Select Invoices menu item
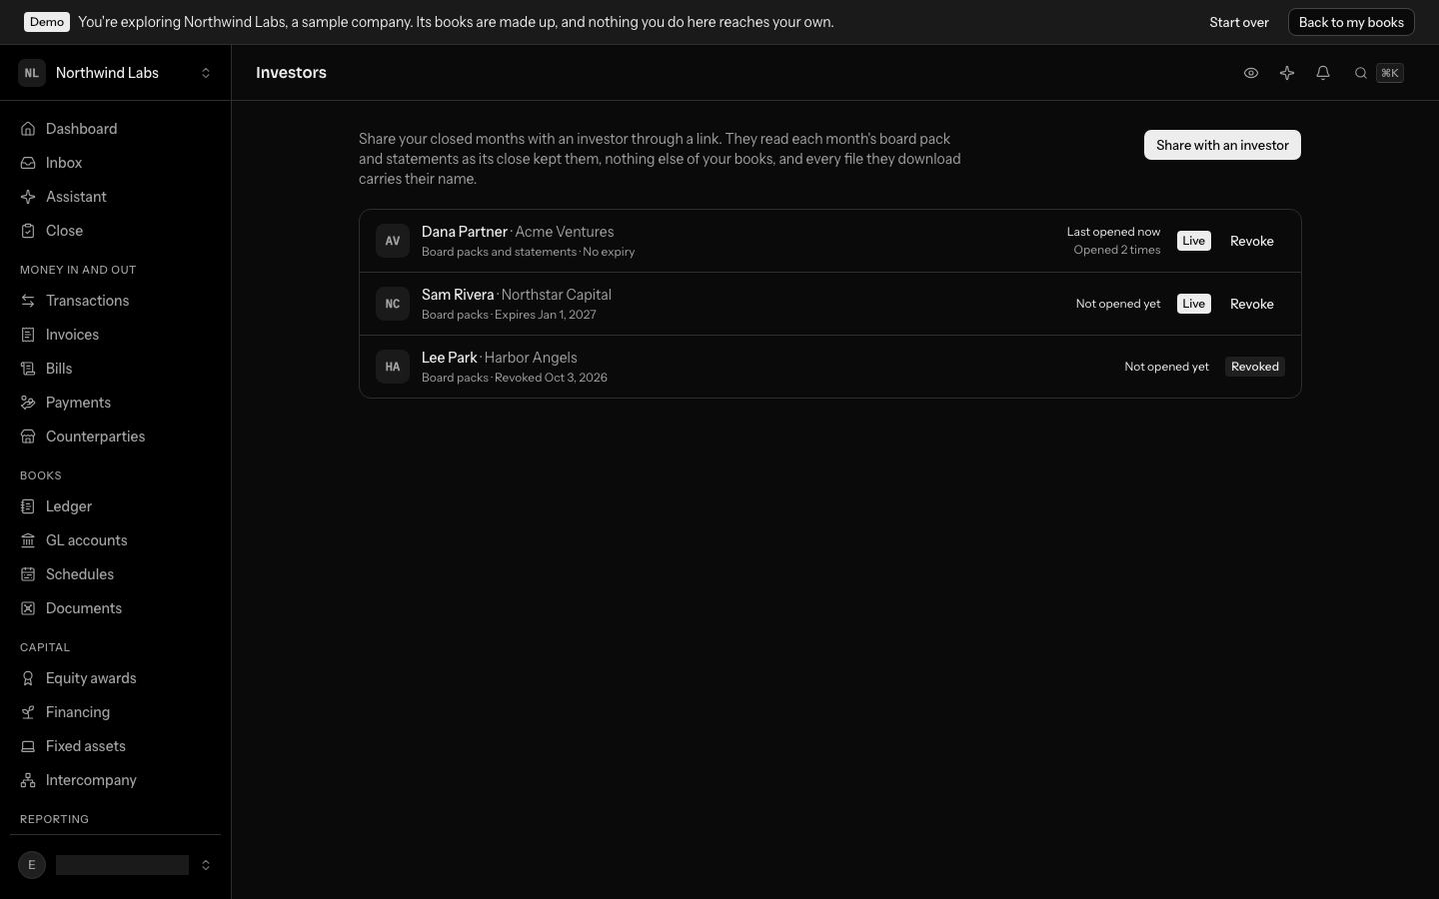The image size is (1439, 899). click(115, 335)
